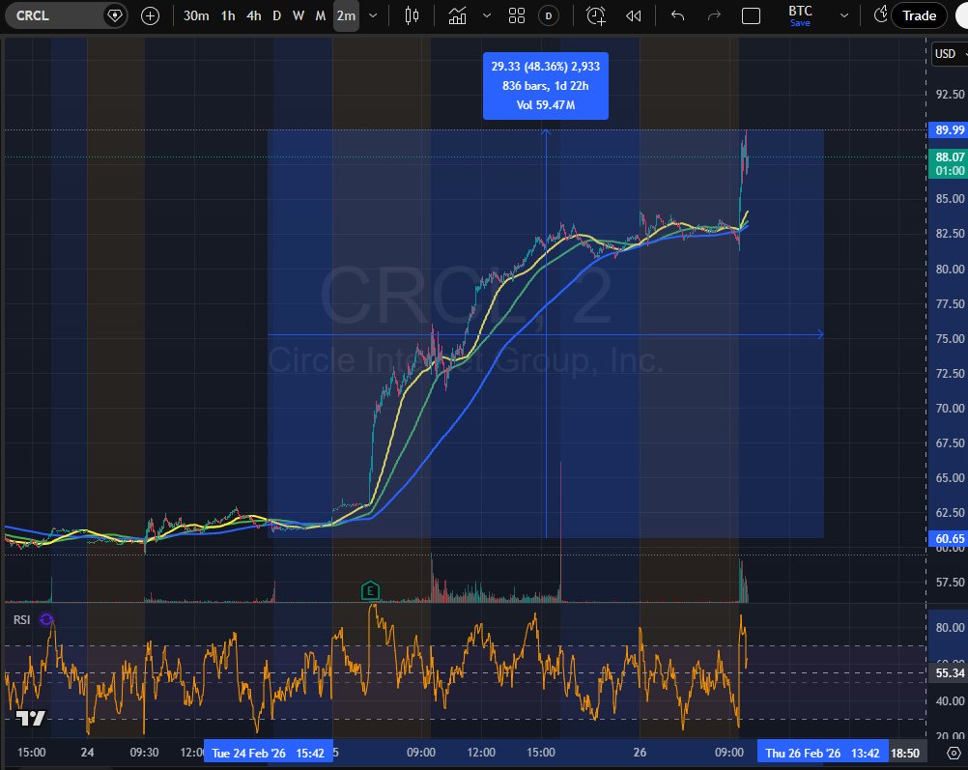The image size is (968, 770).
Task: Click the 89.99 price label on axis
Action: pyautogui.click(x=949, y=129)
